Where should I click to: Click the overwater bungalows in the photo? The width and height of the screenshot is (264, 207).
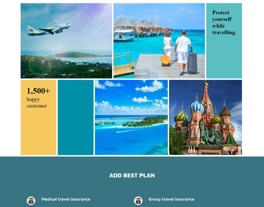(x=143, y=26)
